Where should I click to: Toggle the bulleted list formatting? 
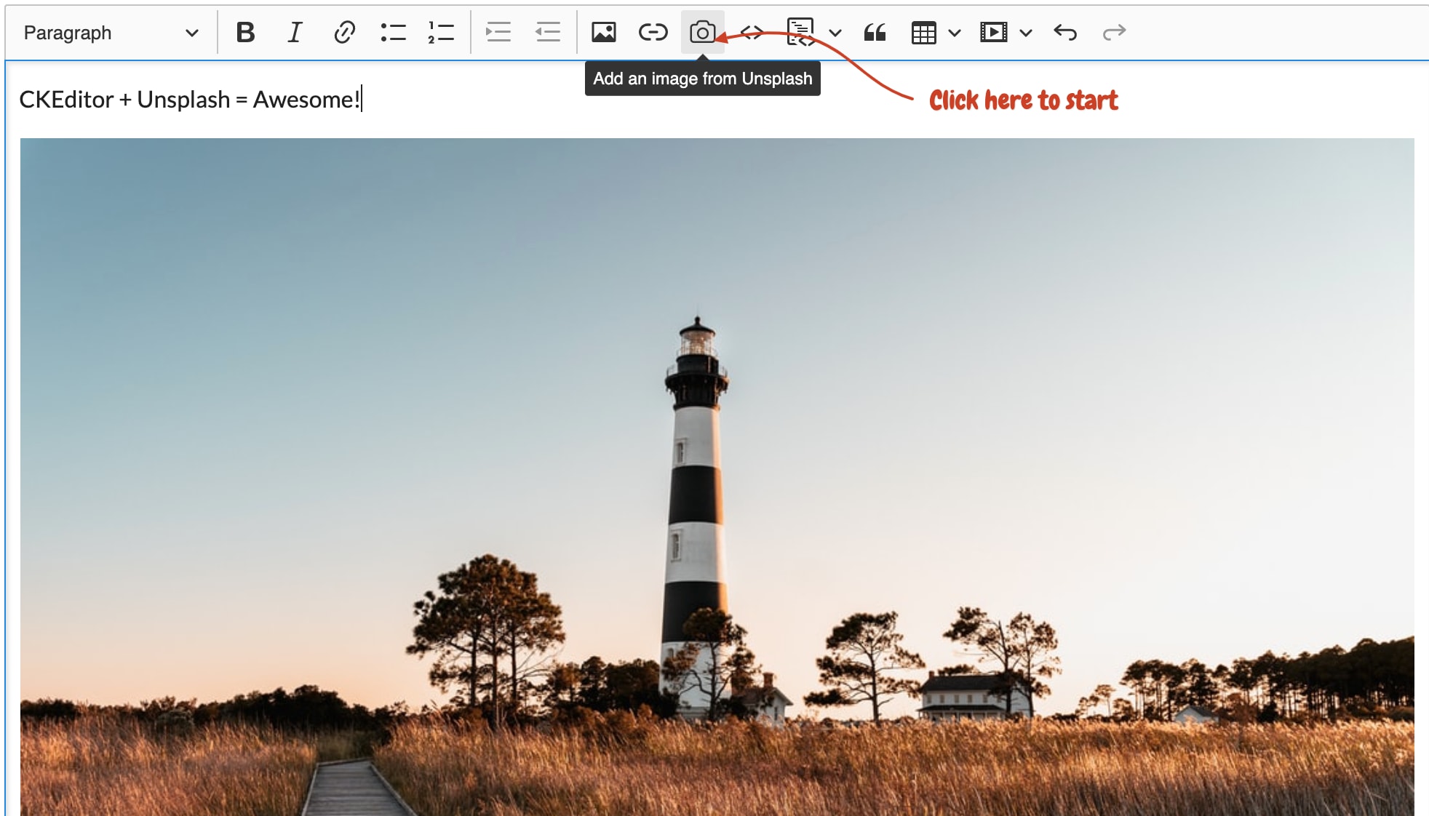390,33
